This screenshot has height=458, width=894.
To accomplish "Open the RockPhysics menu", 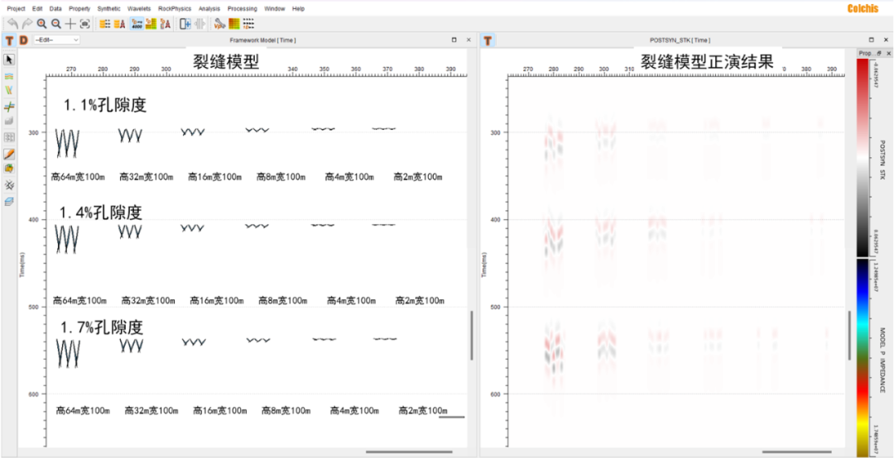I will click(x=175, y=8).
